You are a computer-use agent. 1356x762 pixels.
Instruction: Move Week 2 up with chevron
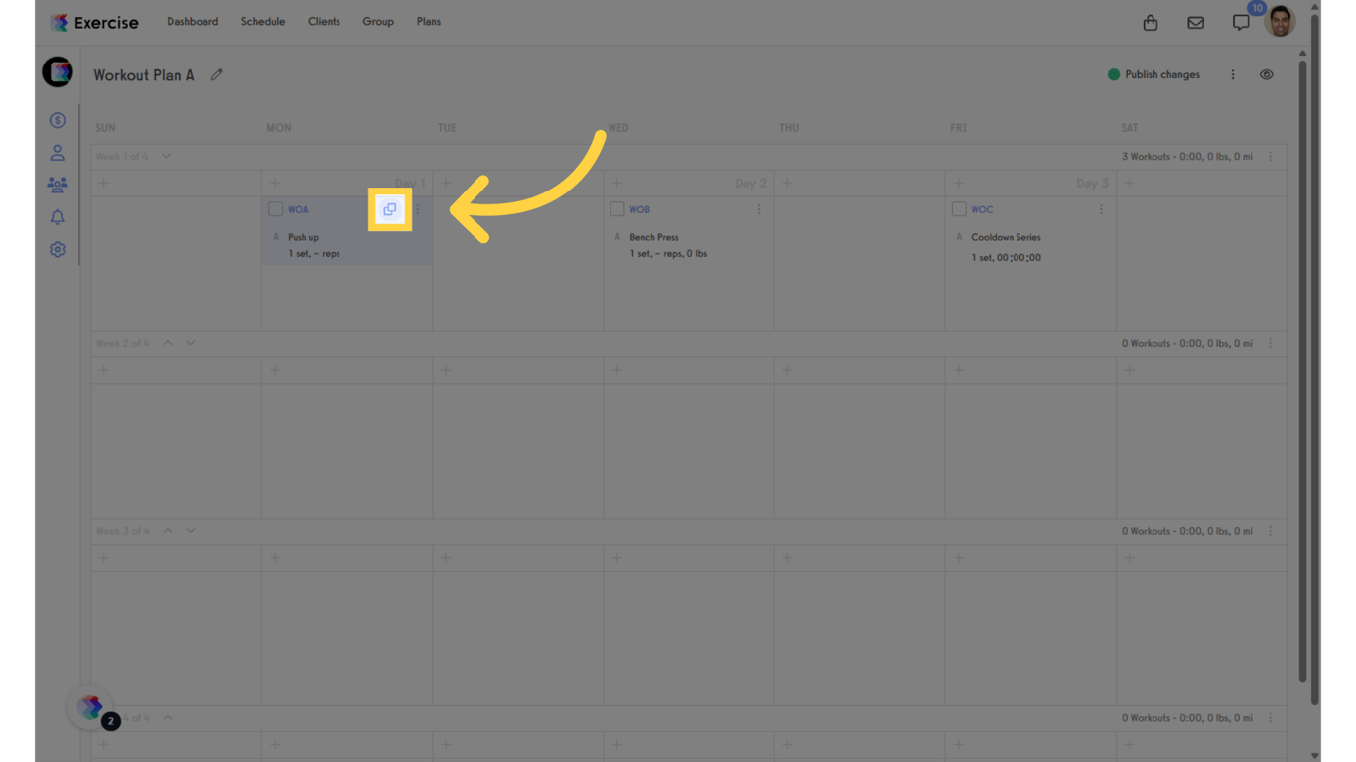(168, 343)
